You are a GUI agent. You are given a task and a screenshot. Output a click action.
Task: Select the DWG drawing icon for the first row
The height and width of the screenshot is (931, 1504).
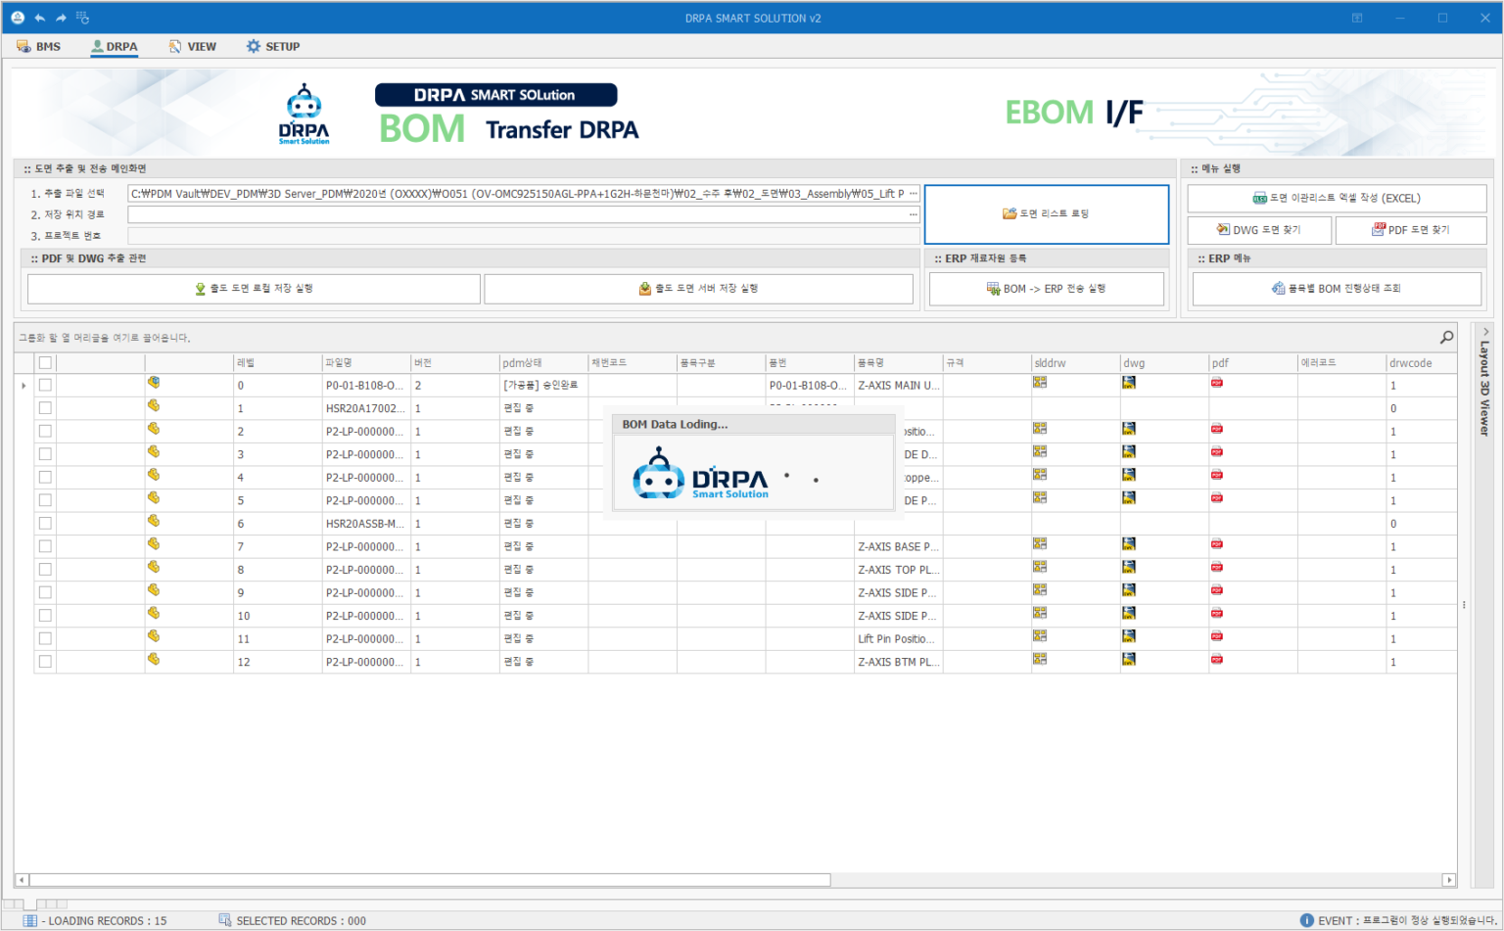(x=1129, y=383)
